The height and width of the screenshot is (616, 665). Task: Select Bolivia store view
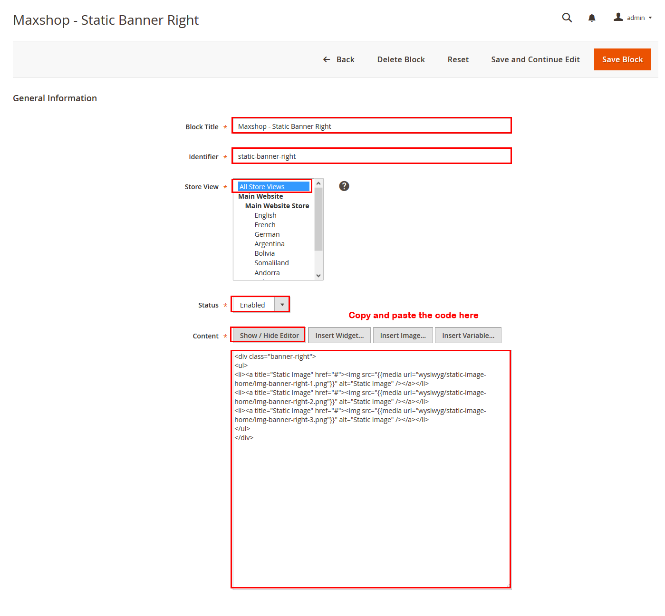[x=264, y=253]
